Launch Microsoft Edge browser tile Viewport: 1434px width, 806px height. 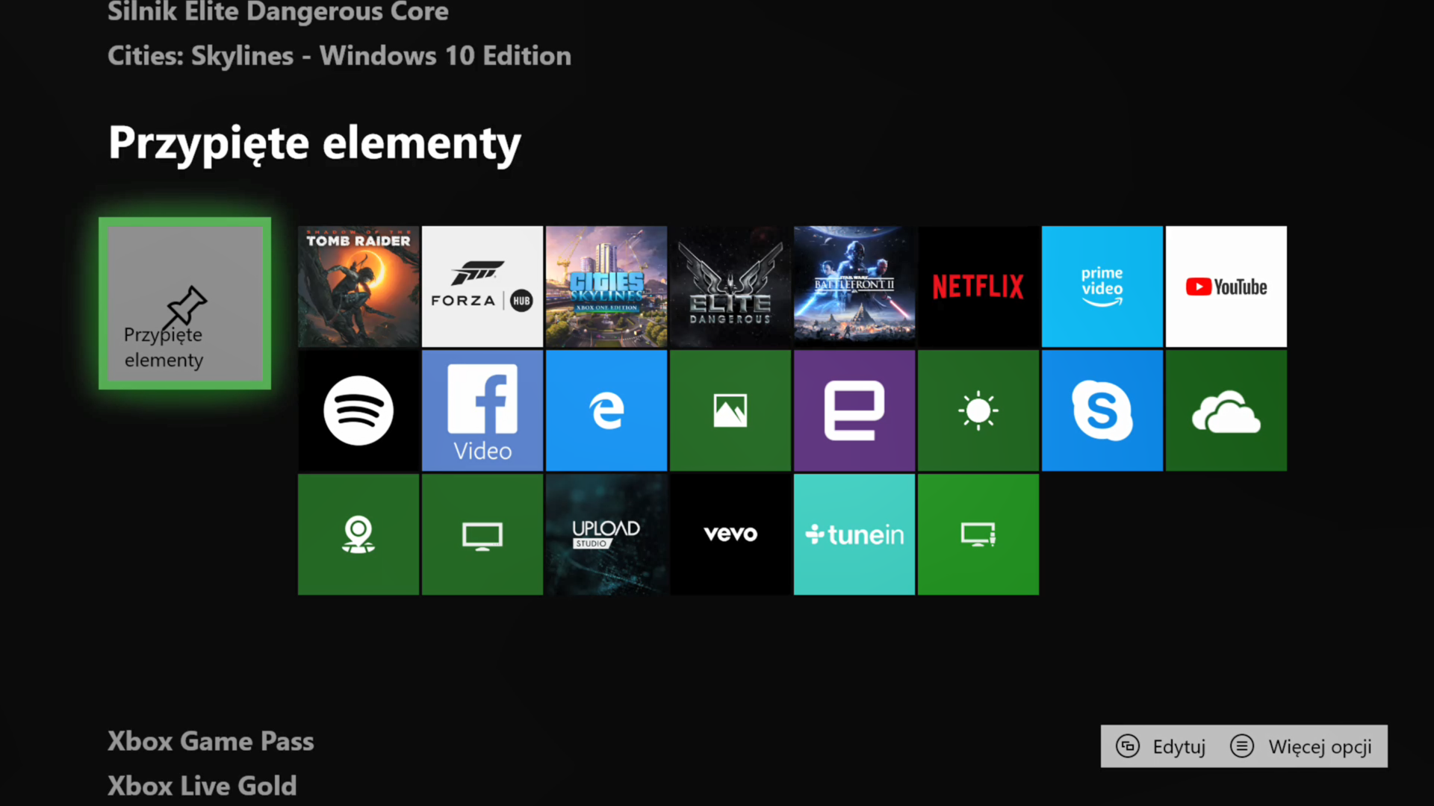coord(606,410)
